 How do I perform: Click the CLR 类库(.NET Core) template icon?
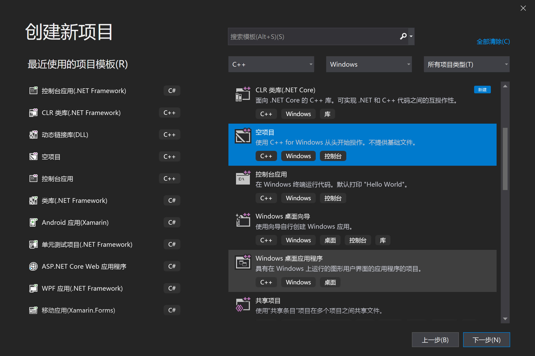243,94
